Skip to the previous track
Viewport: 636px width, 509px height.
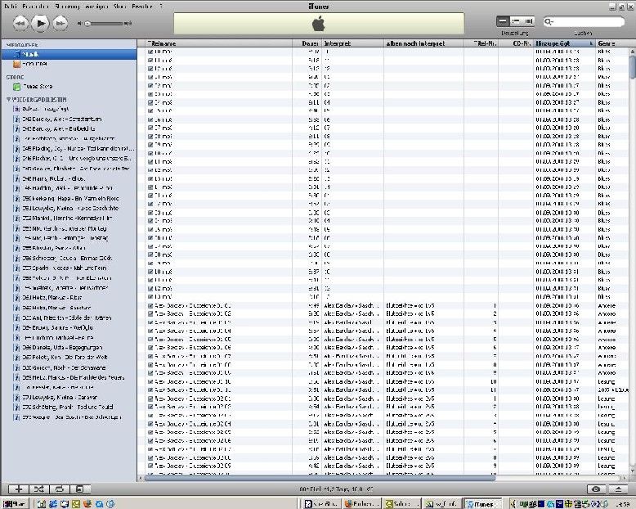pyautogui.click(x=20, y=24)
